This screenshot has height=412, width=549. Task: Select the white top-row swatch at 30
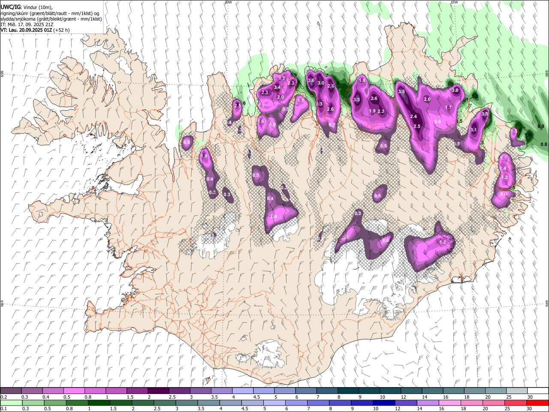[537, 391]
